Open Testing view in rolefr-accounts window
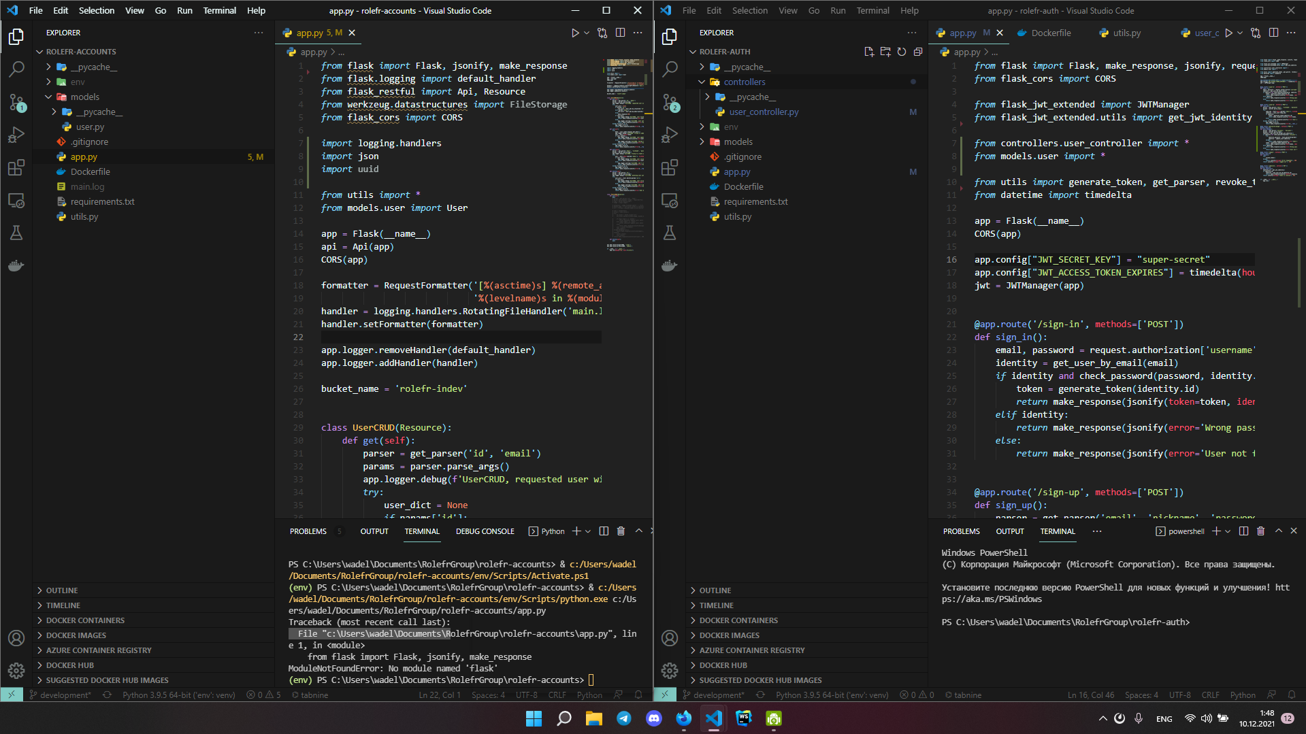The width and height of the screenshot is (1306, 734). 16,233
